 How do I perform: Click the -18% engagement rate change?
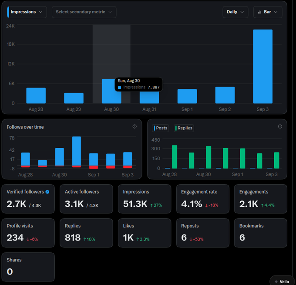212,205
